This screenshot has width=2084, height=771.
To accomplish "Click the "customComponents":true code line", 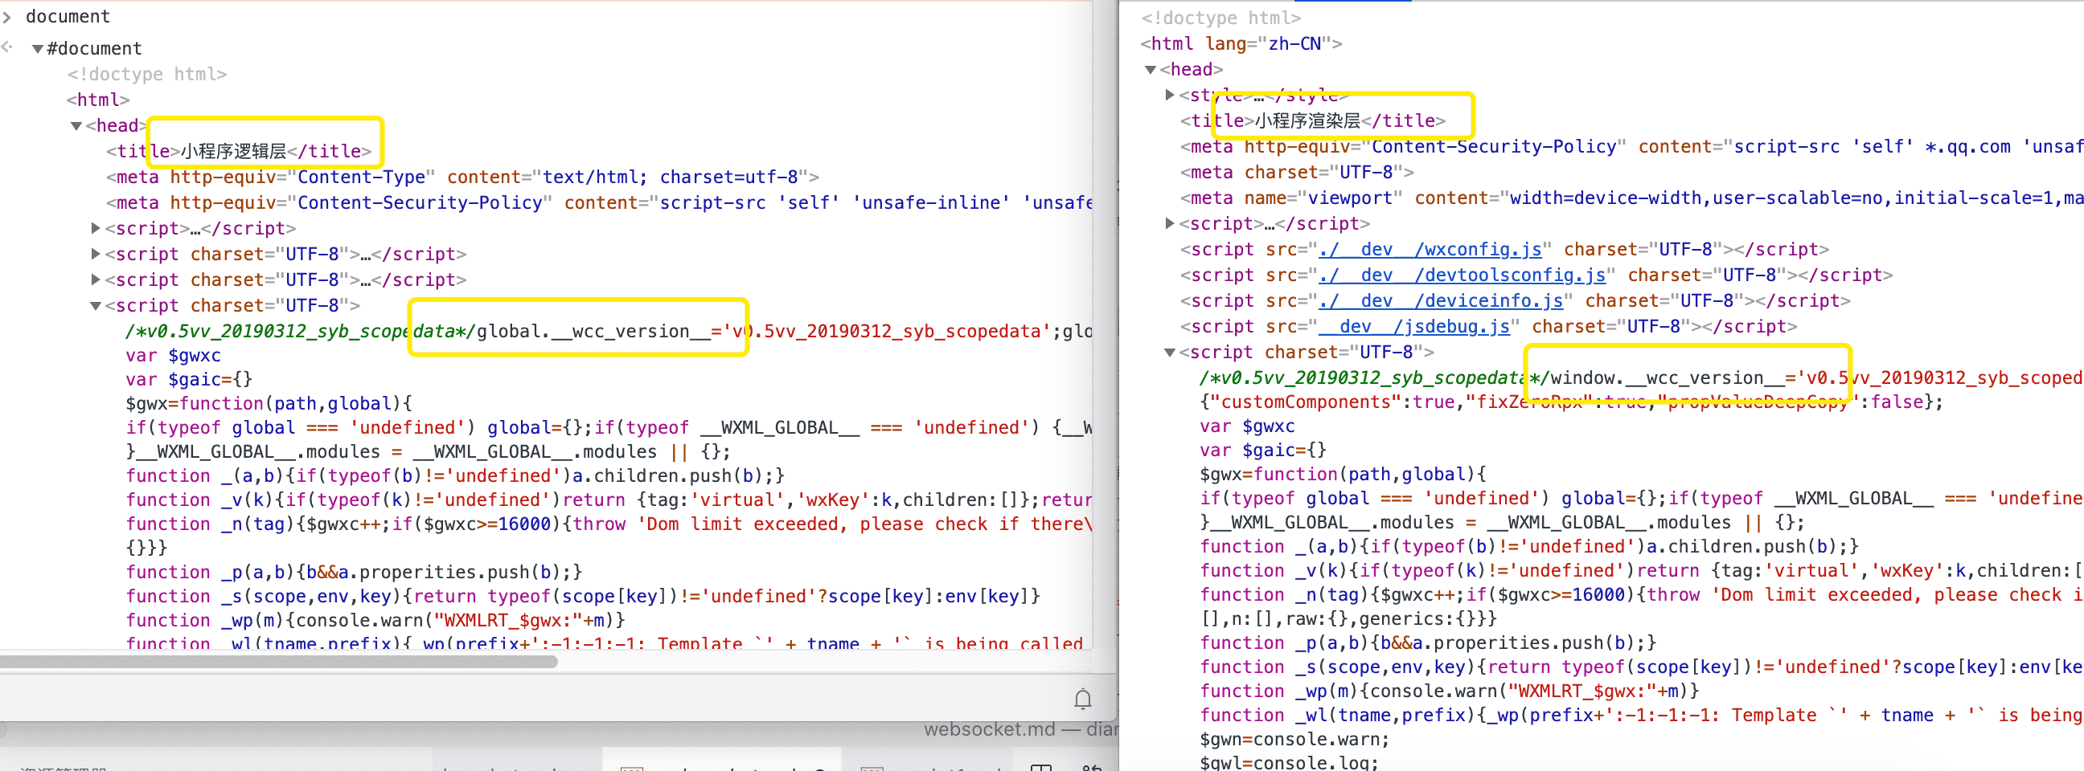I will click(1571, 402).
